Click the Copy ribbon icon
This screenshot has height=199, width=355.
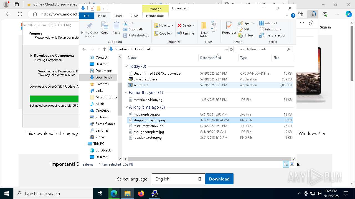[105, 28]
